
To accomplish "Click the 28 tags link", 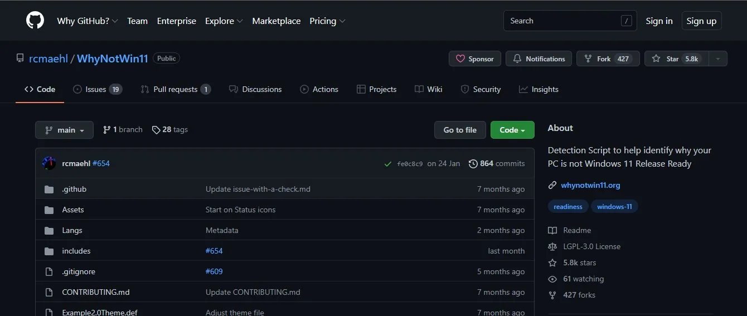I will (170, 129).
